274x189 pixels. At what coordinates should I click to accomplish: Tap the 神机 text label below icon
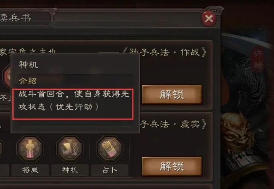(x=70, y=170)
